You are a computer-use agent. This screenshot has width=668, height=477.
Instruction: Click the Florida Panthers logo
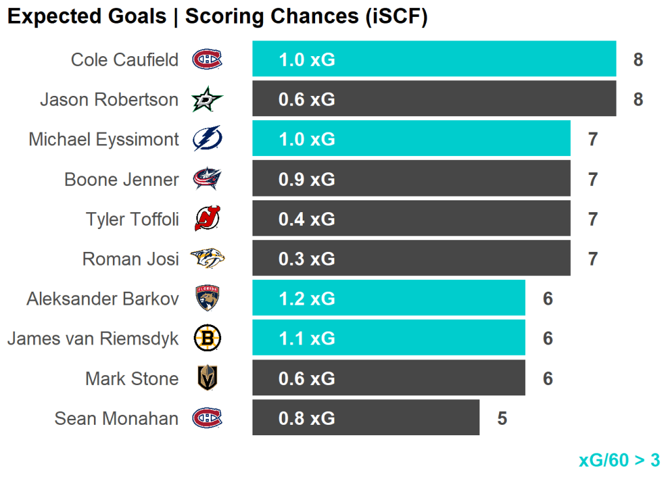(x=207, y=299)
